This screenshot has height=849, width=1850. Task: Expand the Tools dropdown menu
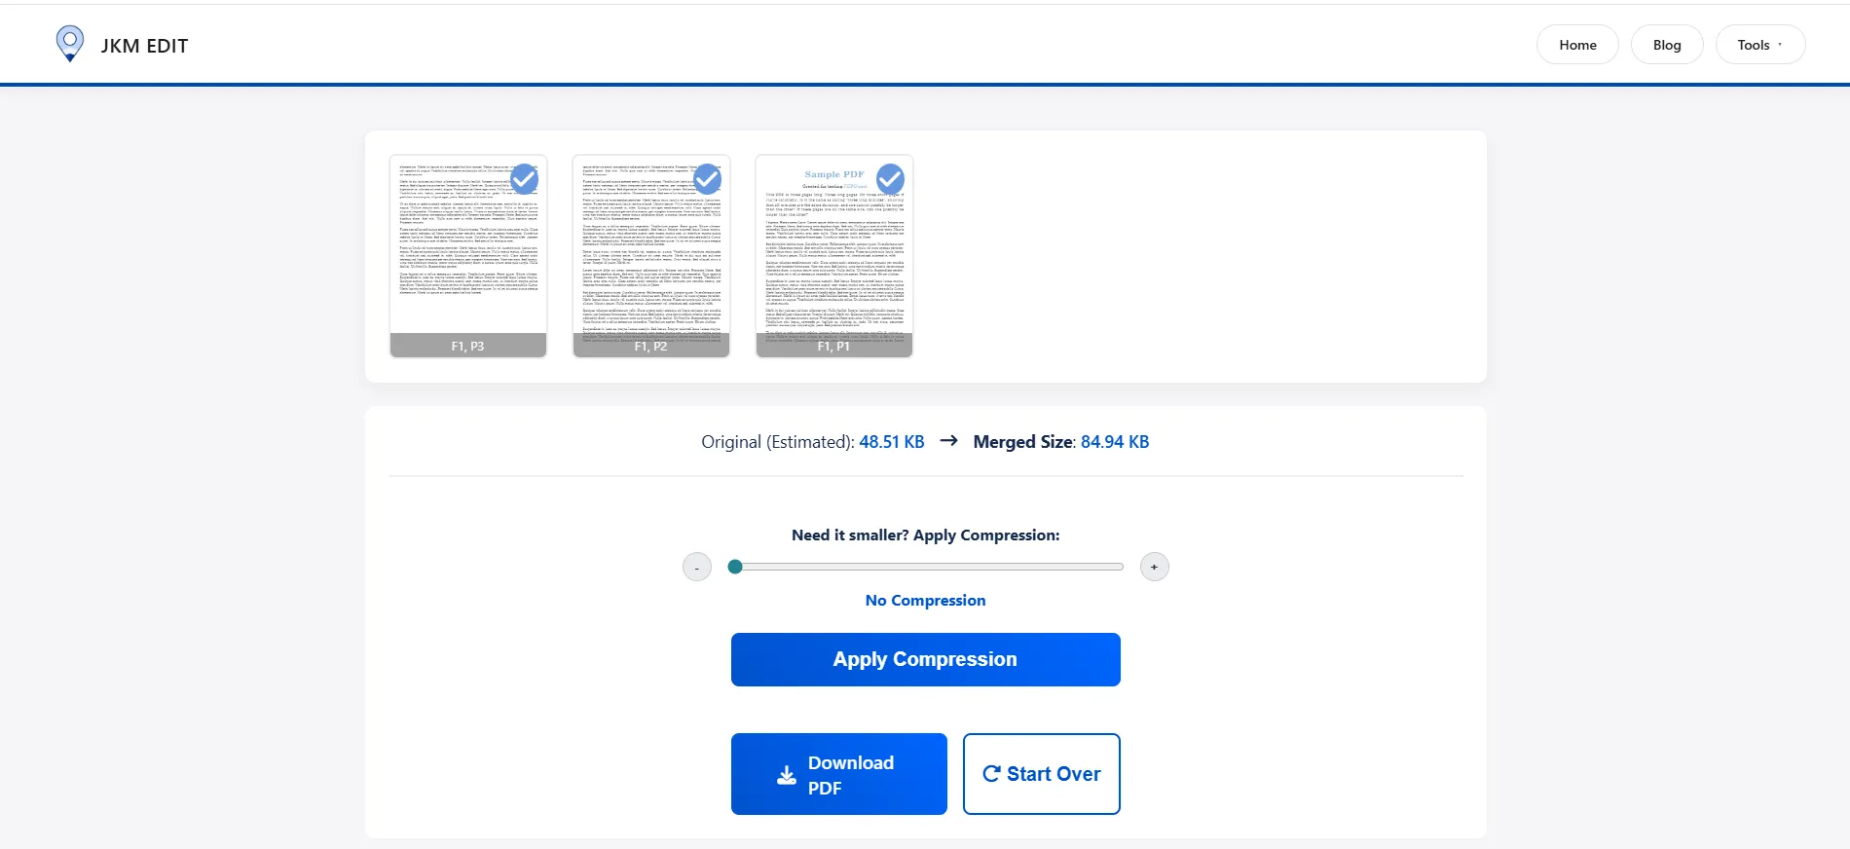(1759, 45)
